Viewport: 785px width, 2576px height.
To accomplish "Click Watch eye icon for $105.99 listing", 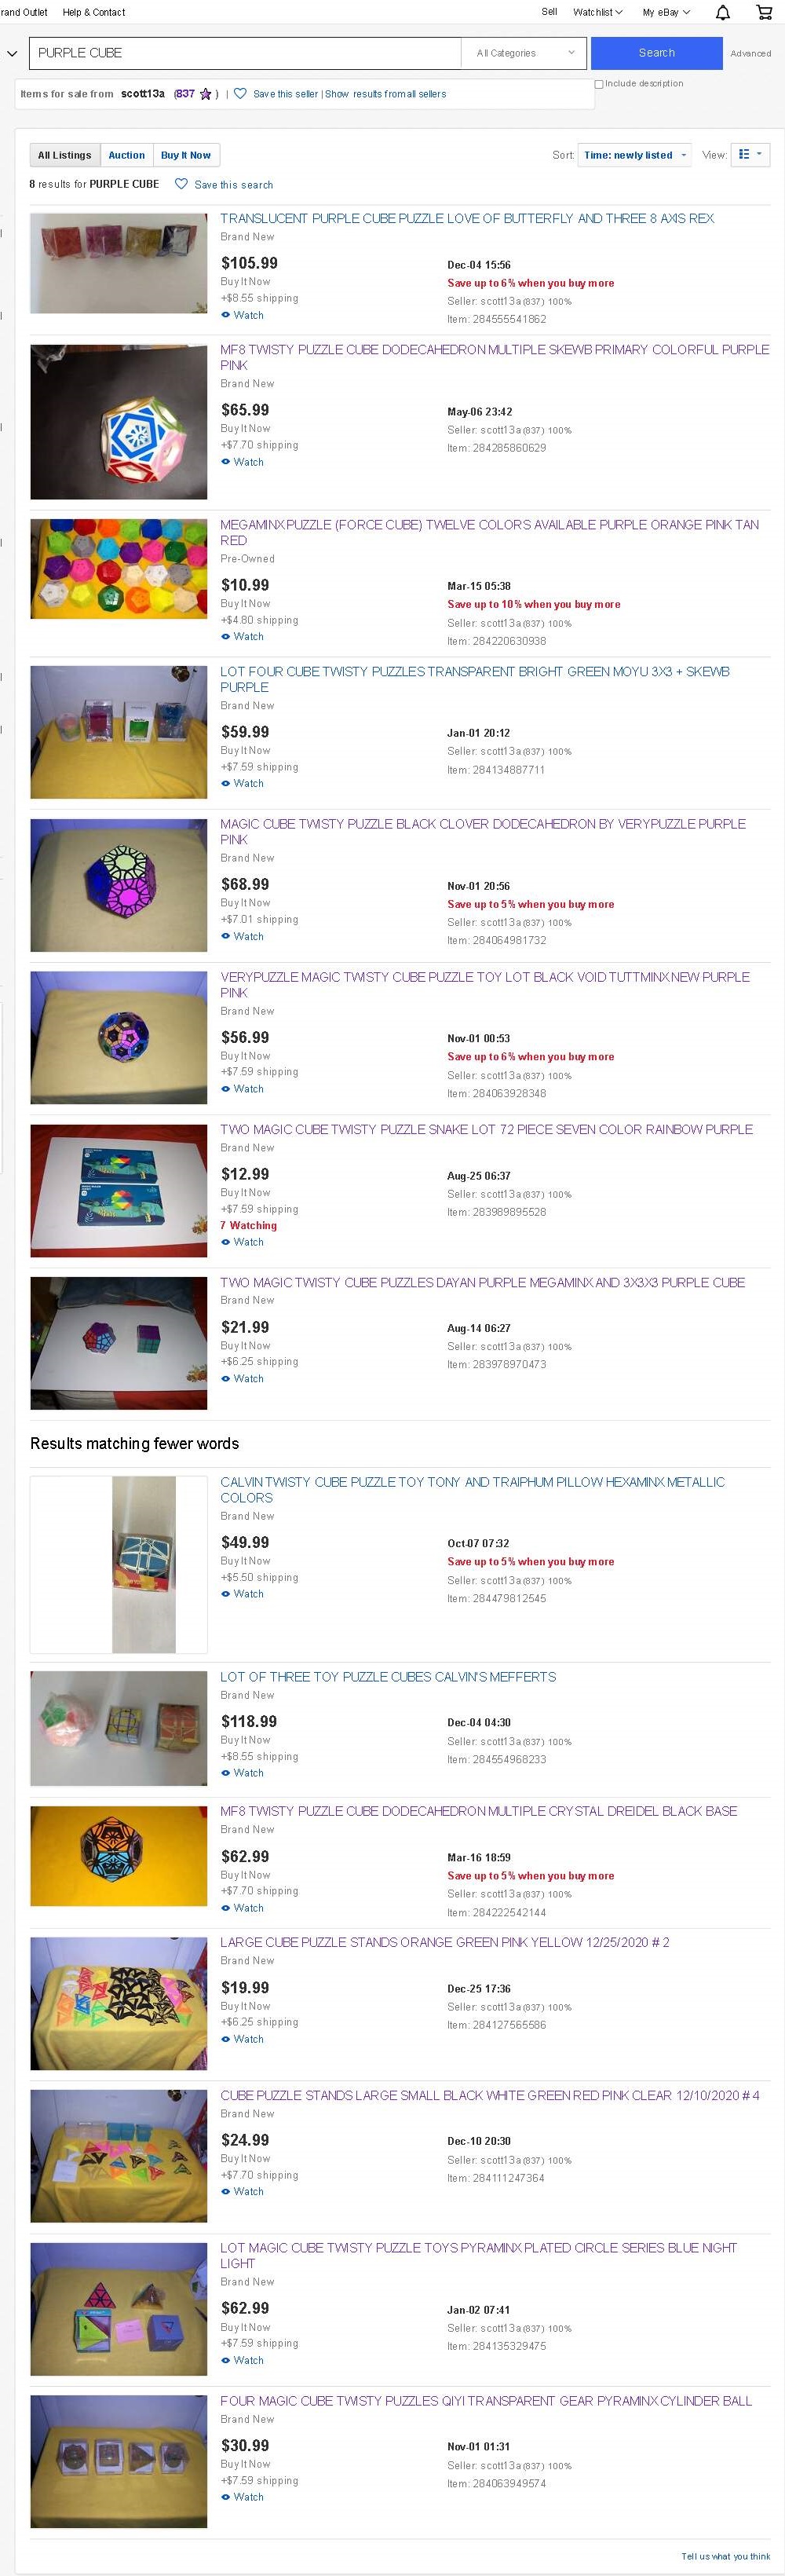I will tap(226, 315).
